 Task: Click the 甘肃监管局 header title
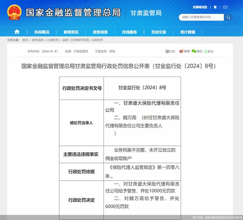[146, 13]
